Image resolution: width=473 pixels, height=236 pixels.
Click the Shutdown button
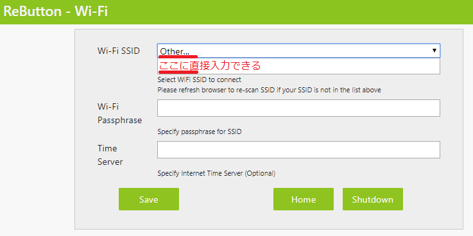click(x=372, y=199)
